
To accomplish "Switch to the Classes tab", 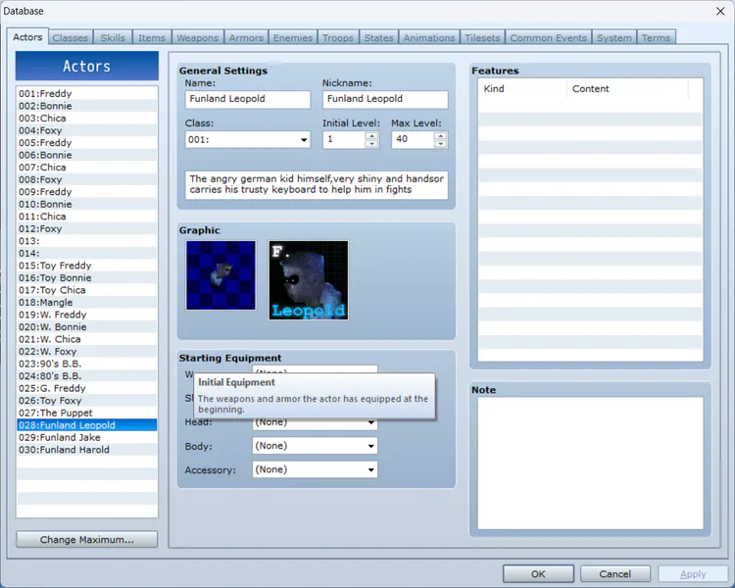I will click(x=71, y=37).
